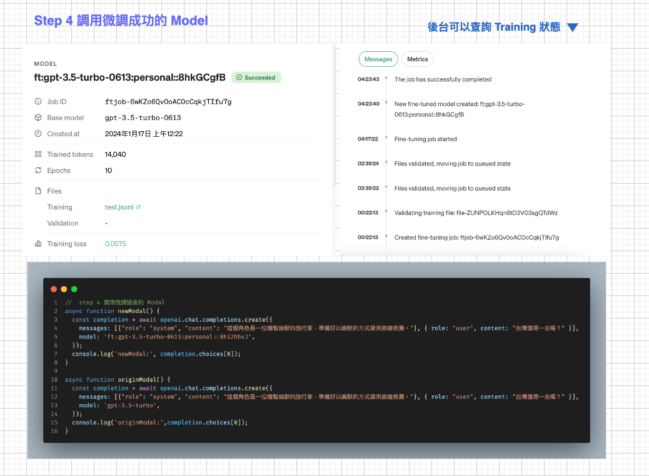The image size is (649, 476).
Task: Open the Metrics tab
Action: tap(417, 59)
